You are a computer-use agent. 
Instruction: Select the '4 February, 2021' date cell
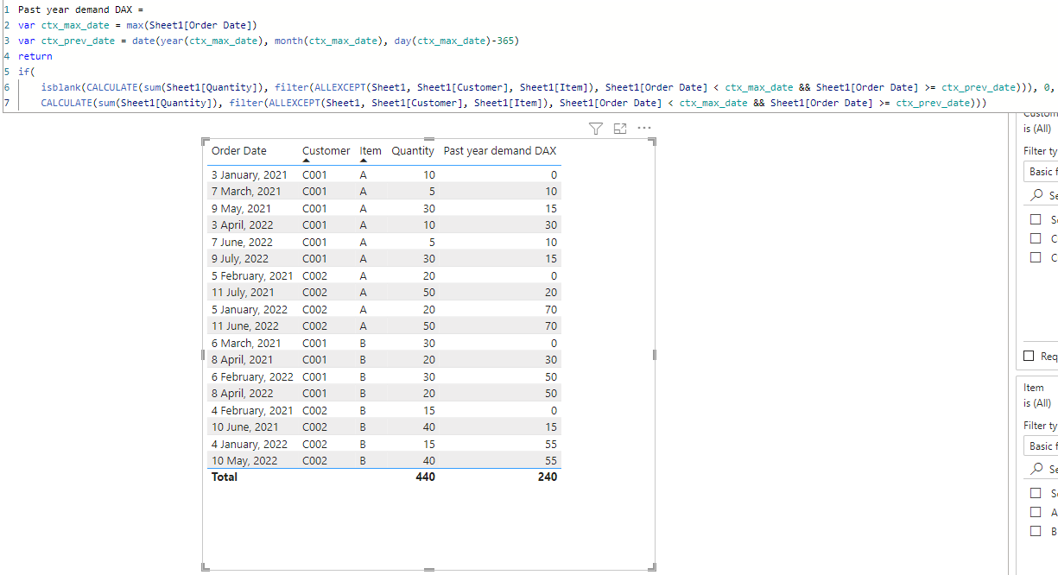(252, 410)
